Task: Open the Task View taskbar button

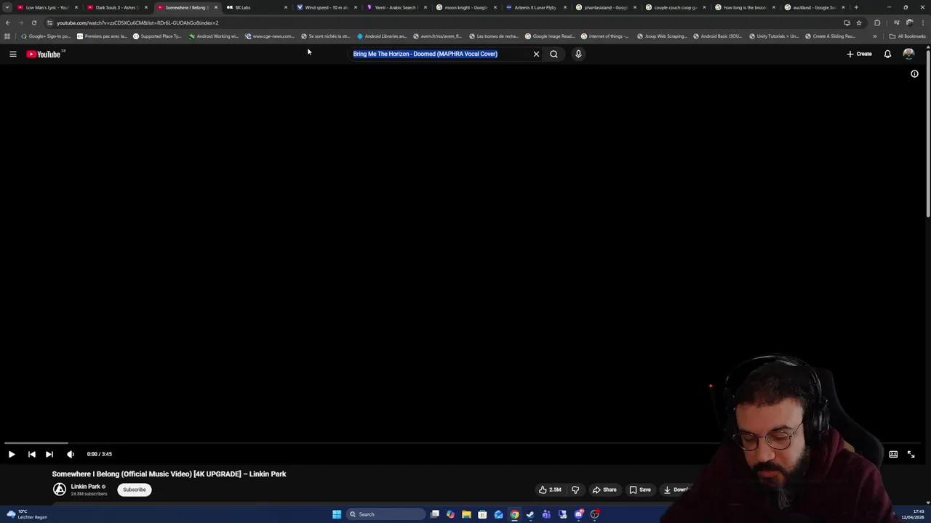Action: pyautogui.click(x=435, y=514)
